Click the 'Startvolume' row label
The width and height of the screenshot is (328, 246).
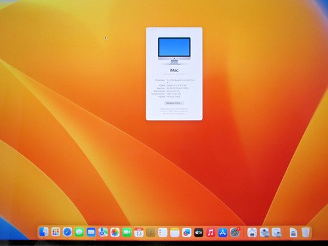pos(159,91)
